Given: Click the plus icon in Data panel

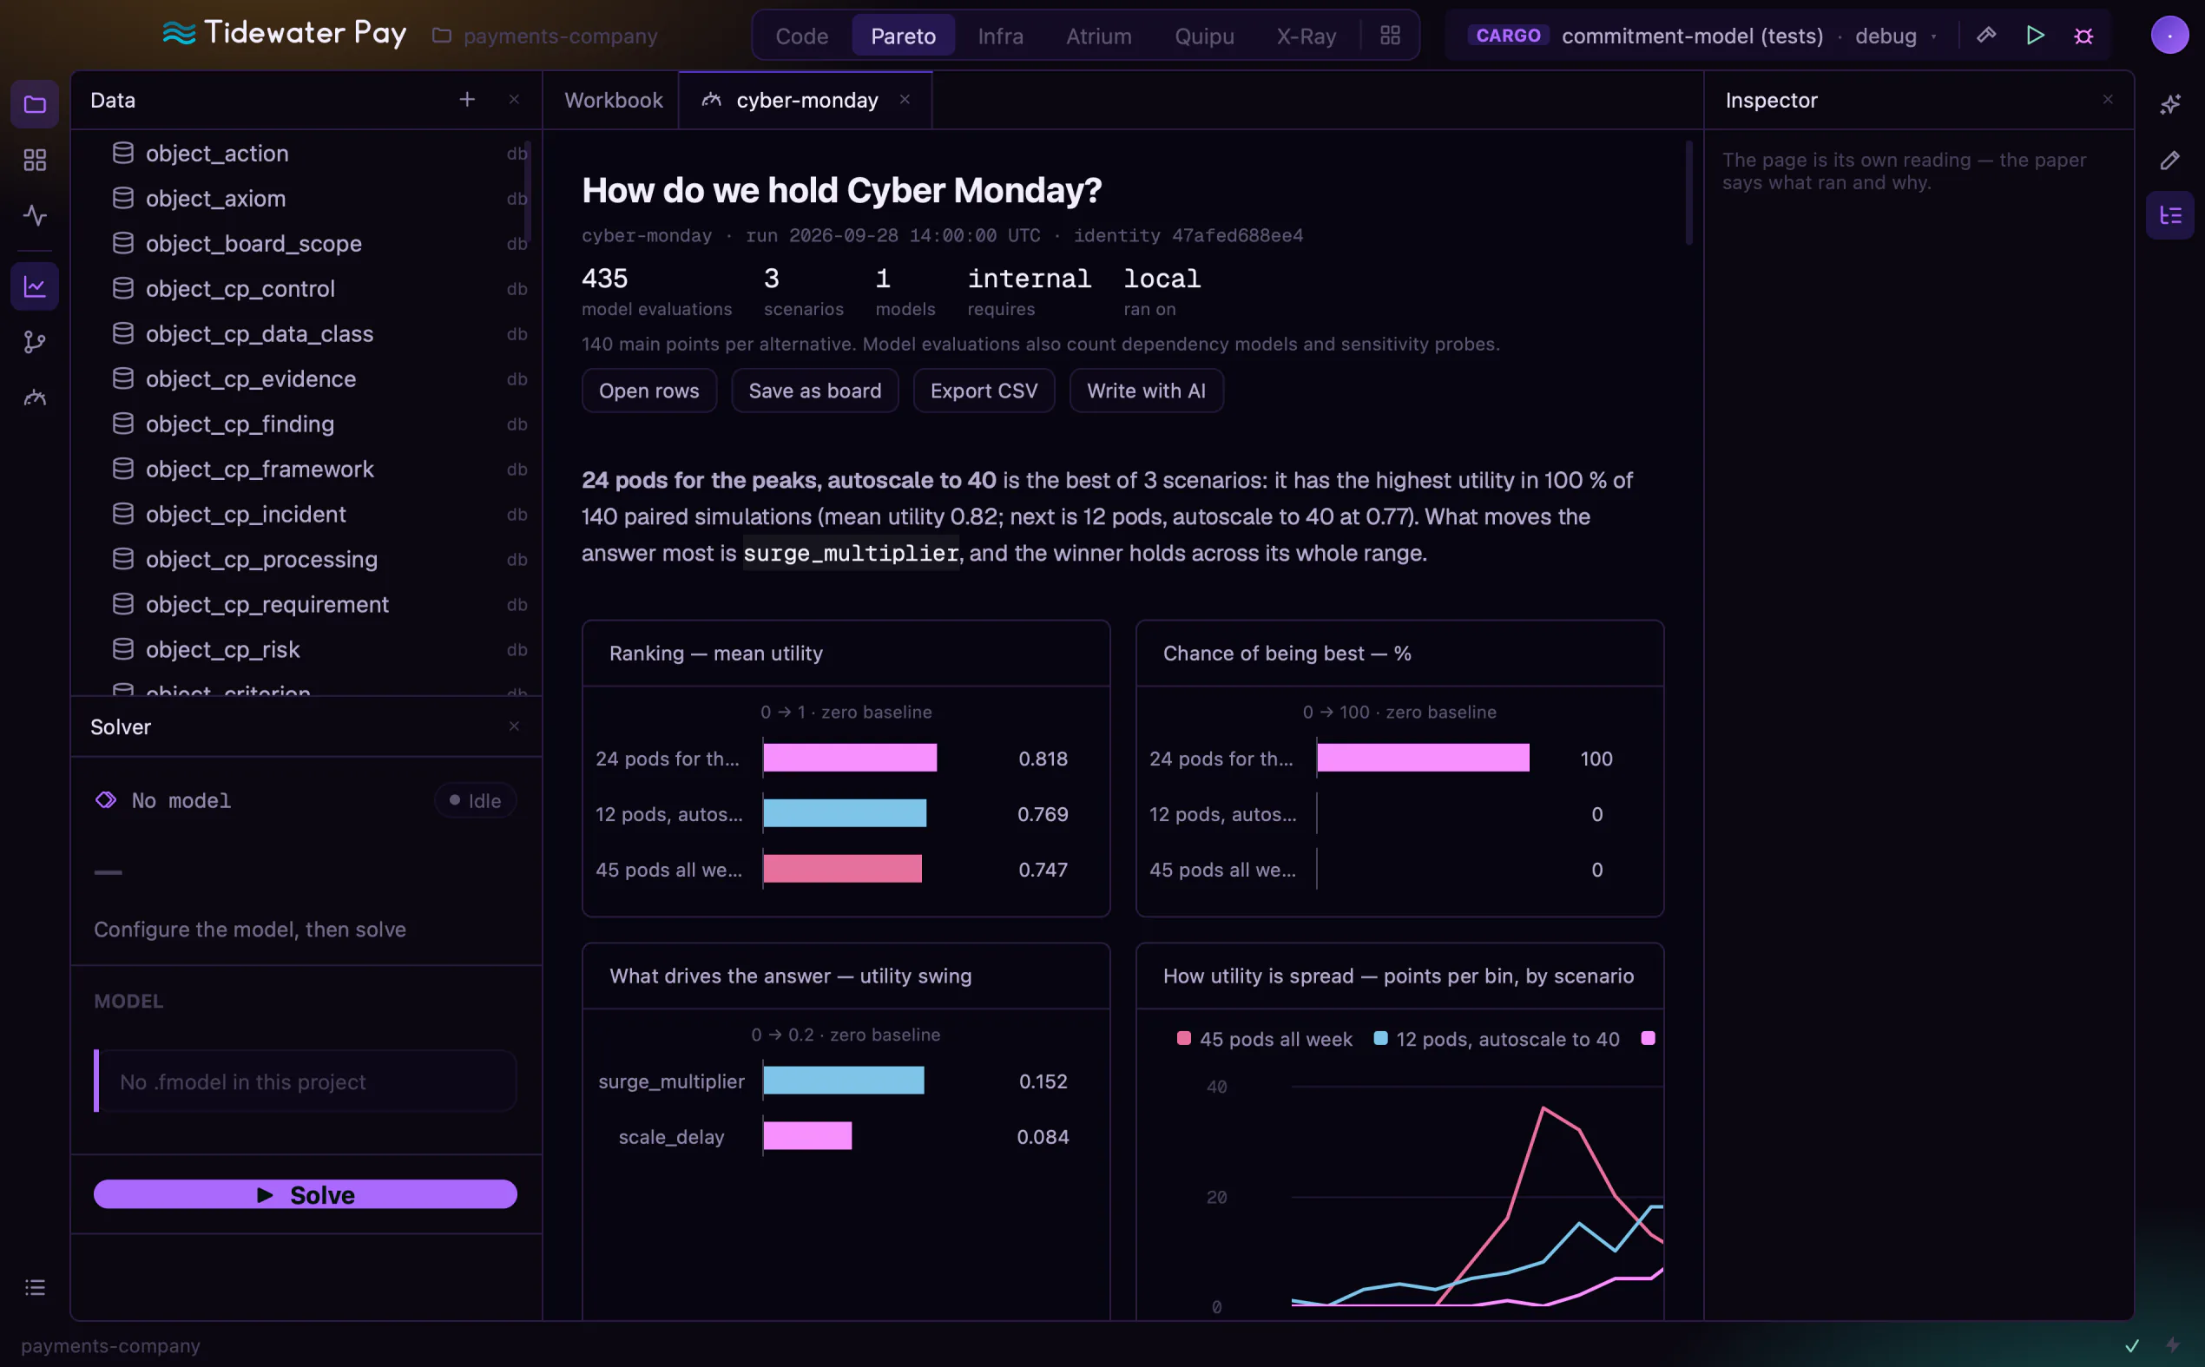Looking at the screenshot, I should (x=466, y=100).
